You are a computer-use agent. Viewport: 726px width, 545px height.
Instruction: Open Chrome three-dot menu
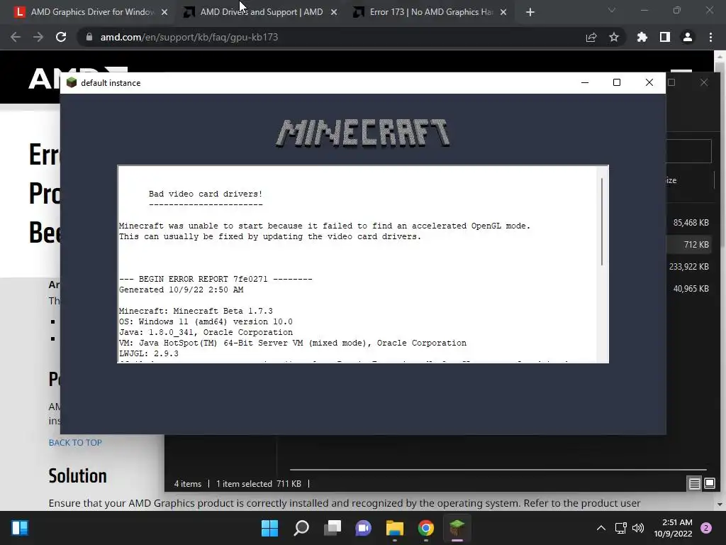tap(710, 37)
